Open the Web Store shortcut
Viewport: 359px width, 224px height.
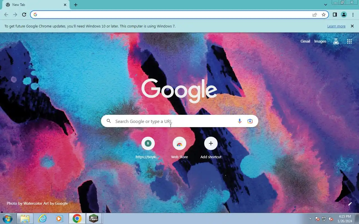pos(179,148)
